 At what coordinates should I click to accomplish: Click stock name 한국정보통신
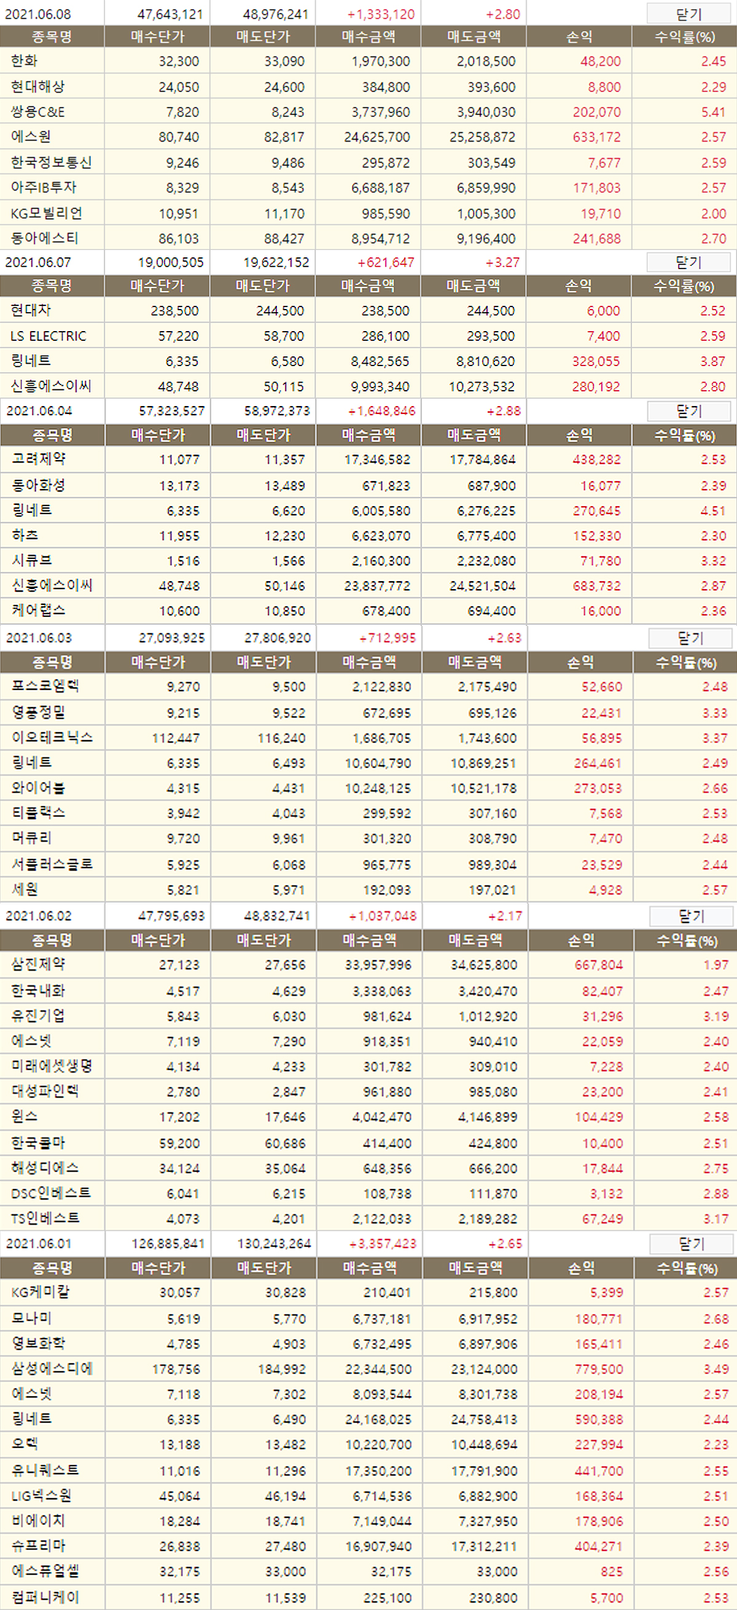point(51,163)
